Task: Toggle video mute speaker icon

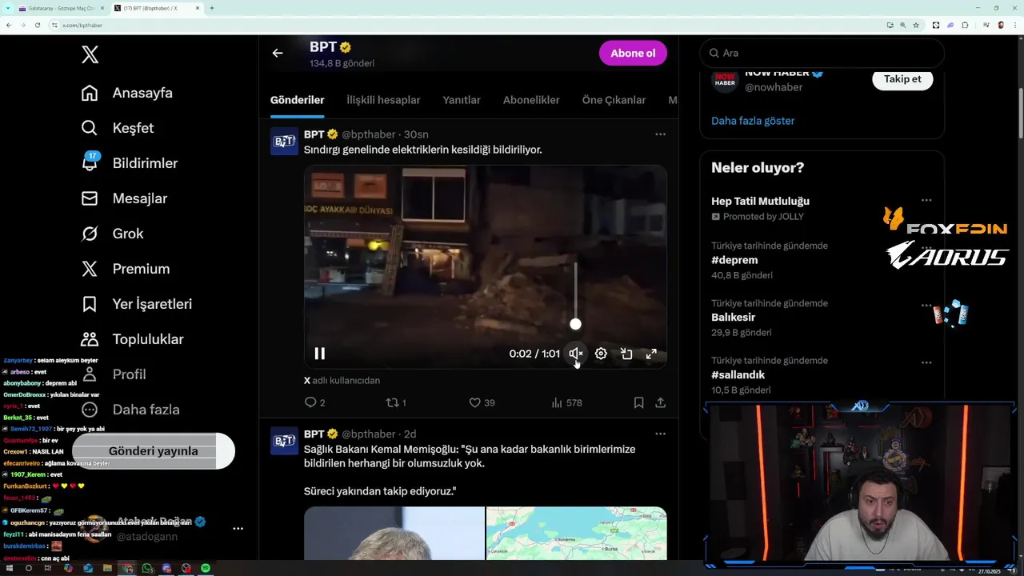Action: pyautogui.click(x=576, y=354)
